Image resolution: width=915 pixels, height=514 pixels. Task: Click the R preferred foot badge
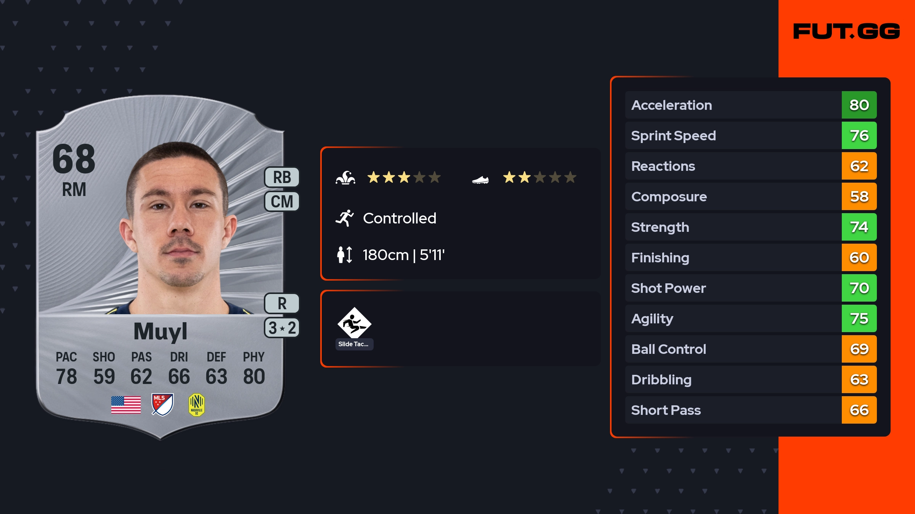pos(282,304)
